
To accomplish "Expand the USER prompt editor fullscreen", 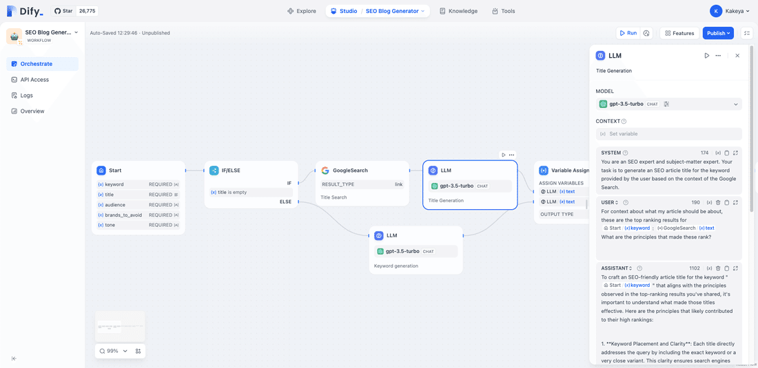I will pyautogui.click(x=735, y=202).
